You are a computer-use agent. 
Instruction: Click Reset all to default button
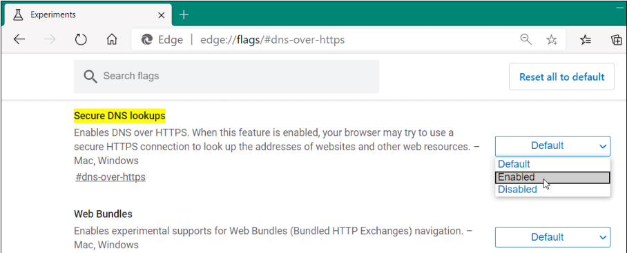561,77
